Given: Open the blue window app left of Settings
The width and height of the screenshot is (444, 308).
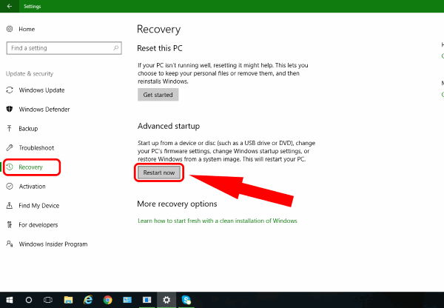Looking at the screenshot, I should click(x=147, y=300).
